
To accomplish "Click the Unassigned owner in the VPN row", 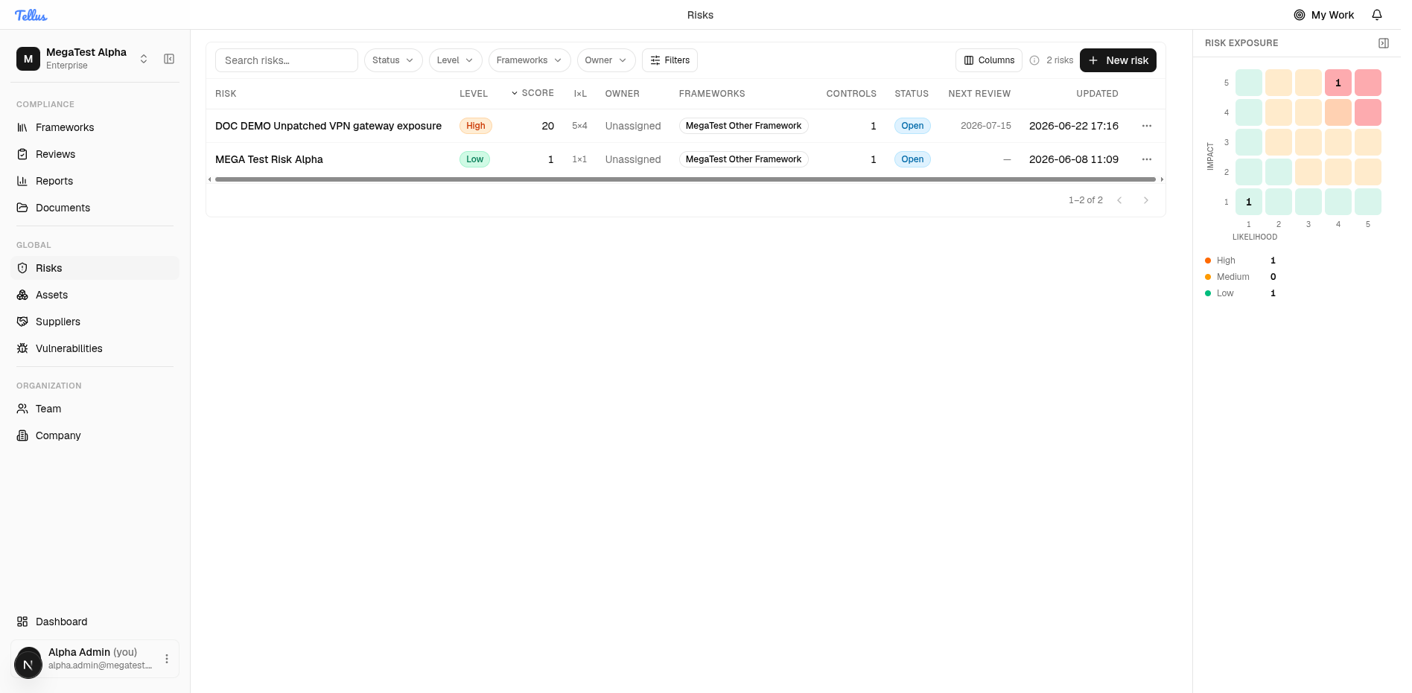I will pos(633,126).
